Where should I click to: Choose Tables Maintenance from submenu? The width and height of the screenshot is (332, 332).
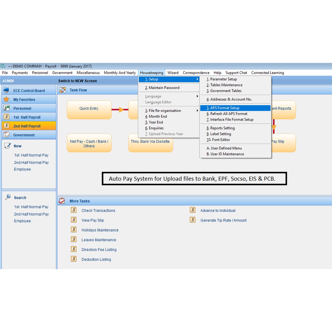(x=235, y=85)
